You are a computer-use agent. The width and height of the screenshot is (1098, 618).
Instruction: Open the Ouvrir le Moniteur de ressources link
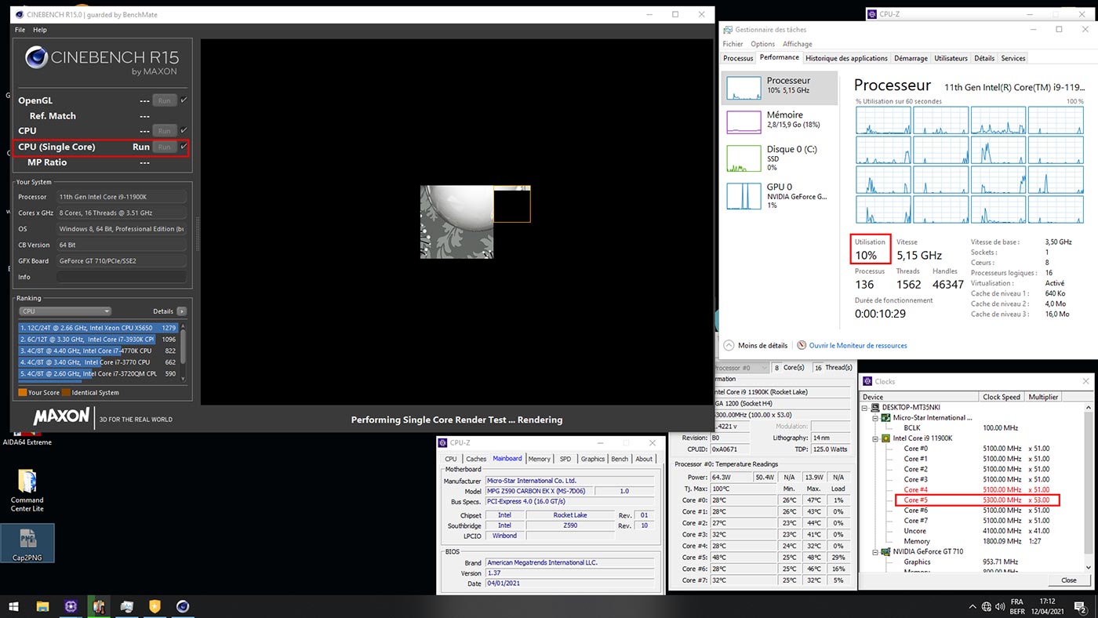coord(858,345)
